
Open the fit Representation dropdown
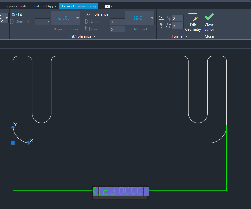pyautogui.click(x=65, y=18)
